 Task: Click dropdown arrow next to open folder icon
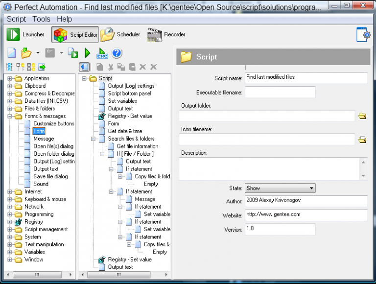(x=38, y=53)
